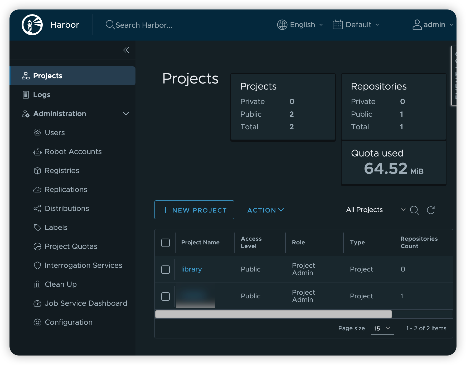Open Projects in the sidebar

[x=72, y=76]
